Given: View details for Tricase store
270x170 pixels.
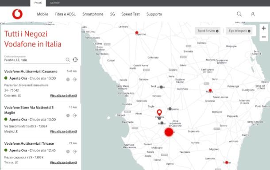Looking at the screenshot, I should [63, 162].
